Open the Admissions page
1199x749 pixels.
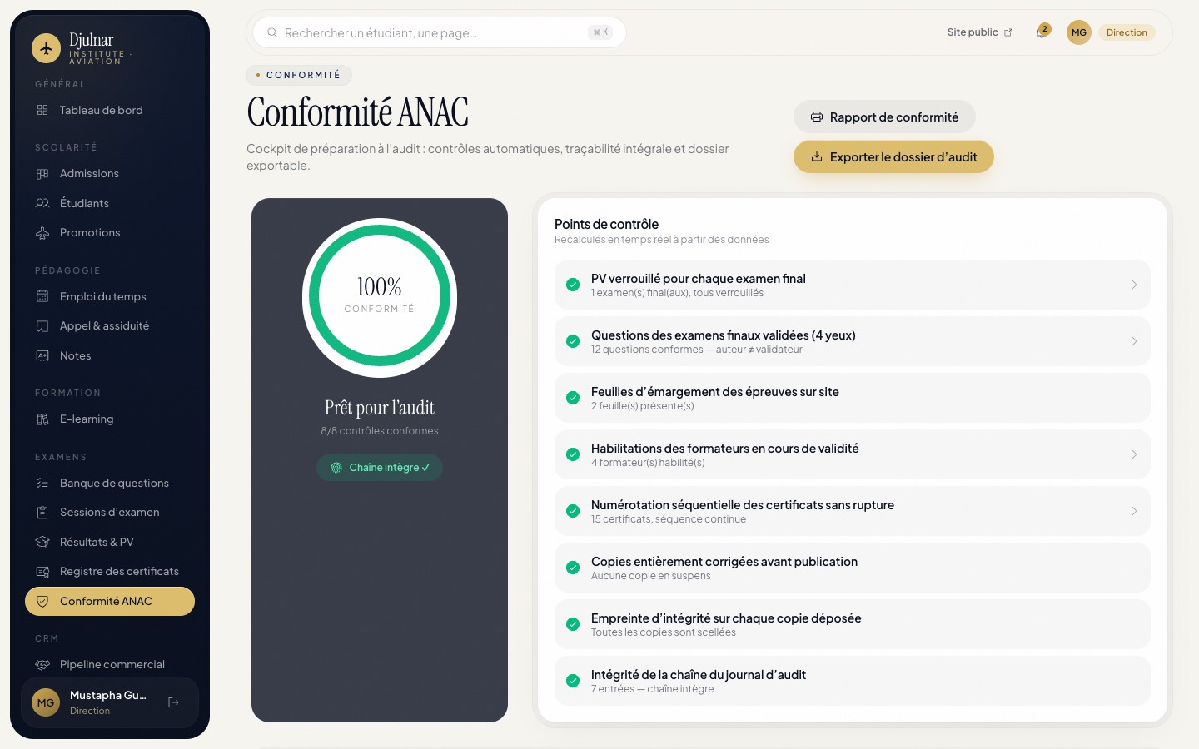(110, 173)
